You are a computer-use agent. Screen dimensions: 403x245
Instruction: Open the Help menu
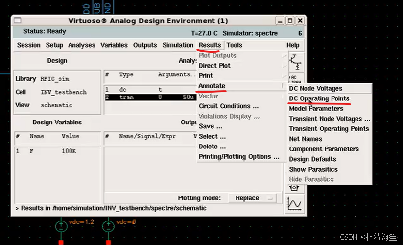(293, 45)
